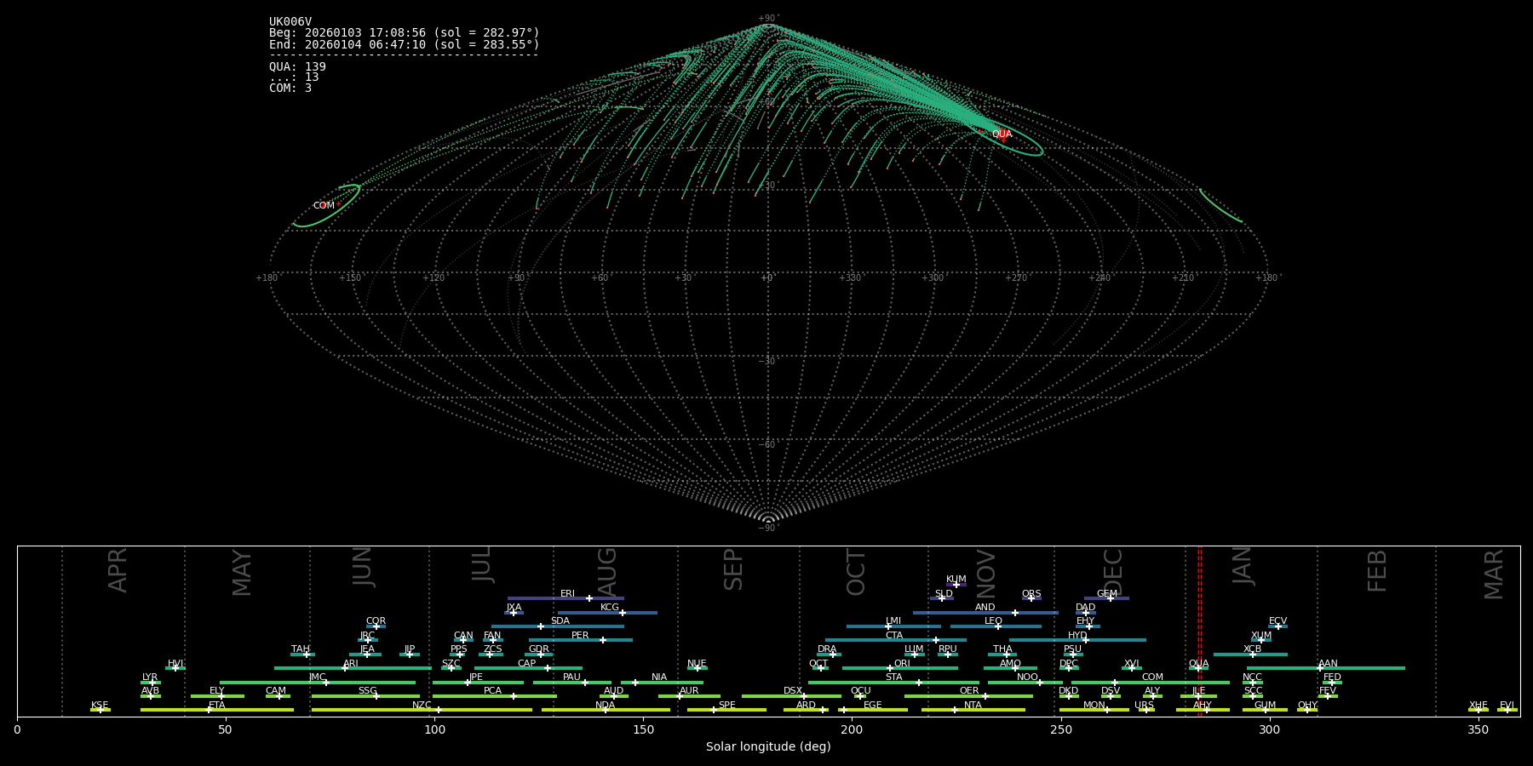Click the Solar longitude axis label
The height and width of the screenshot is (766, 1533).
tap(768, 746)
